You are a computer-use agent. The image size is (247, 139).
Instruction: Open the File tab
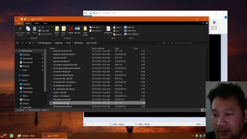click(x=19, y=23)
